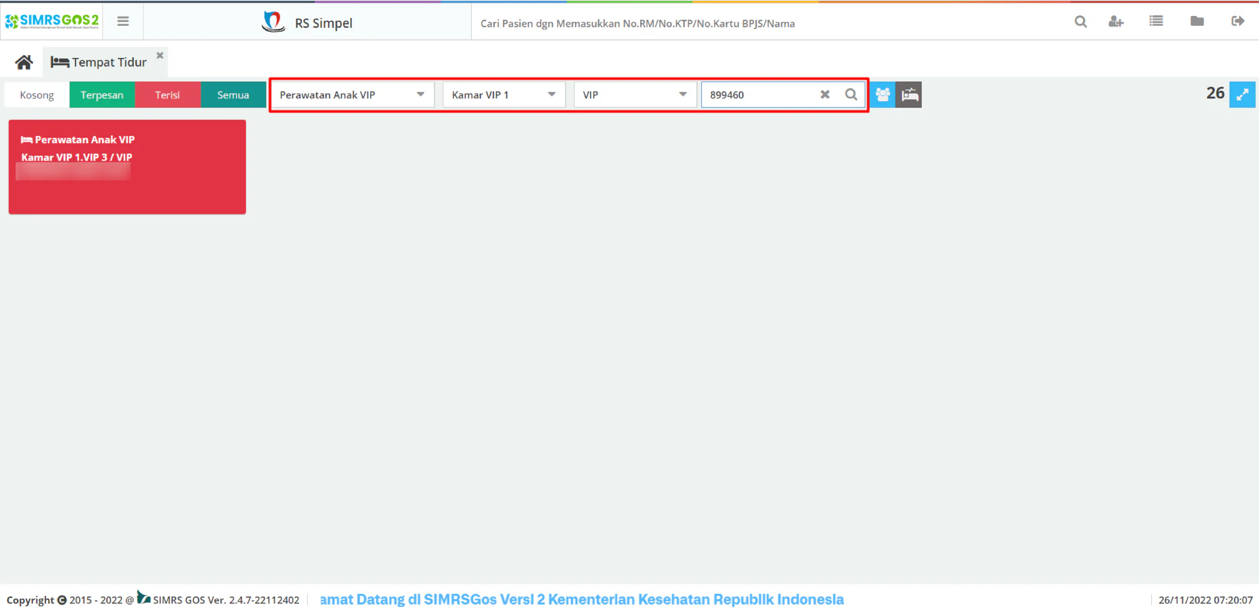Click the search magnifier in the top bar
1259x609 pixels.
1080,22
